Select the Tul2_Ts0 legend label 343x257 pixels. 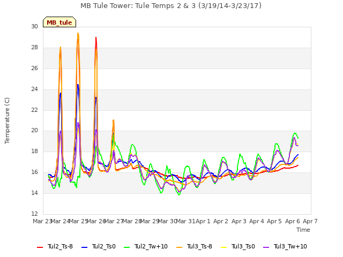click(x=103, y=246)
